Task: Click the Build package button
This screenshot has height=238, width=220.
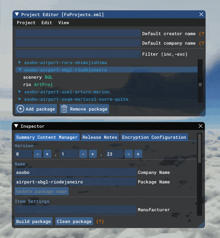Action: tap(33, 221)
